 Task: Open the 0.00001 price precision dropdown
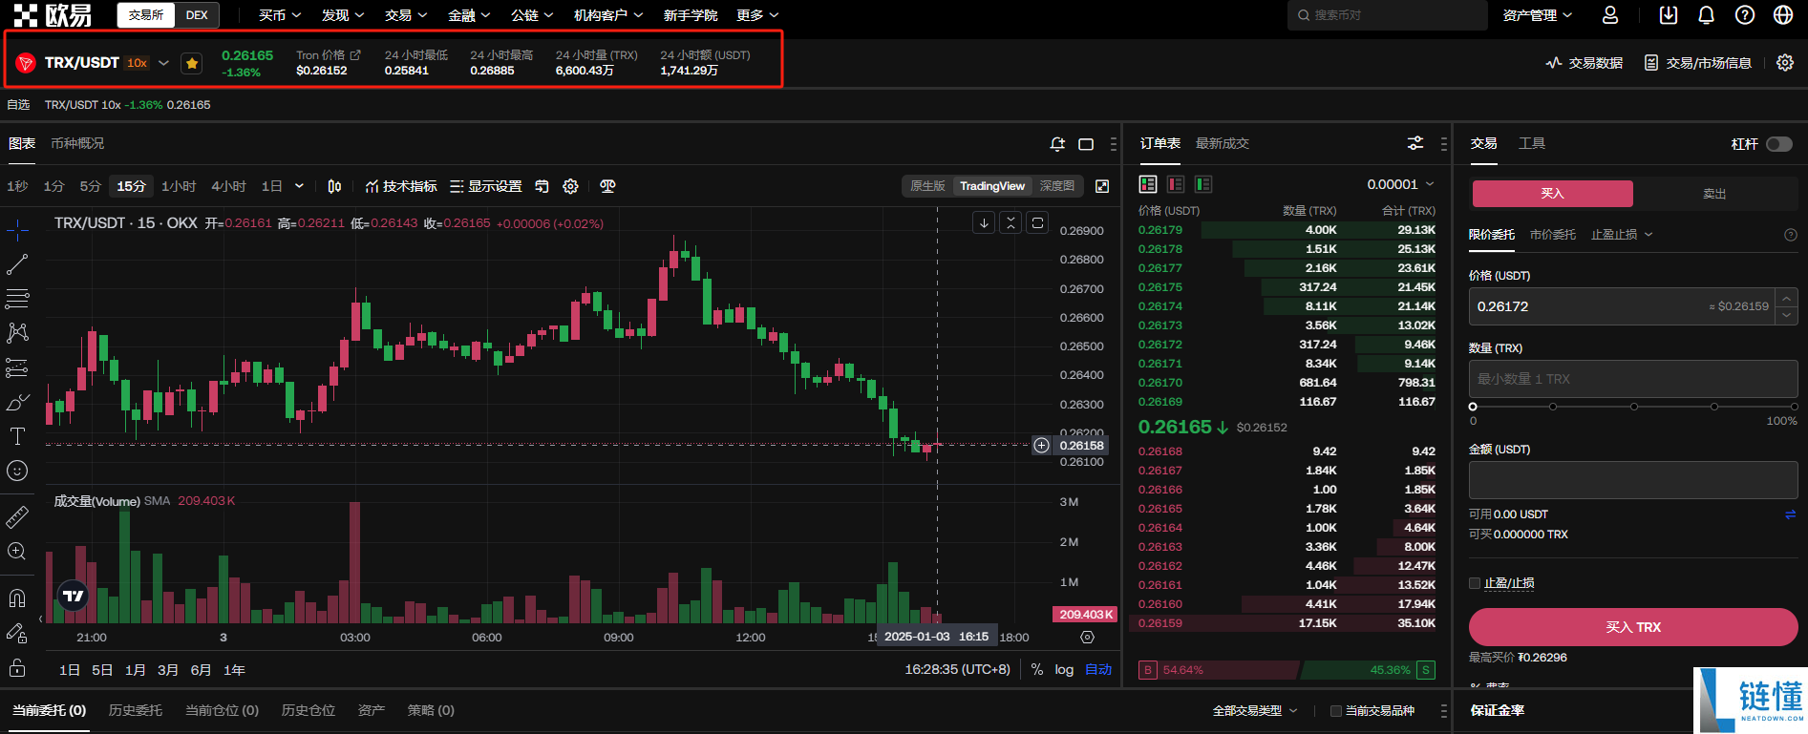click(1400, 184)
